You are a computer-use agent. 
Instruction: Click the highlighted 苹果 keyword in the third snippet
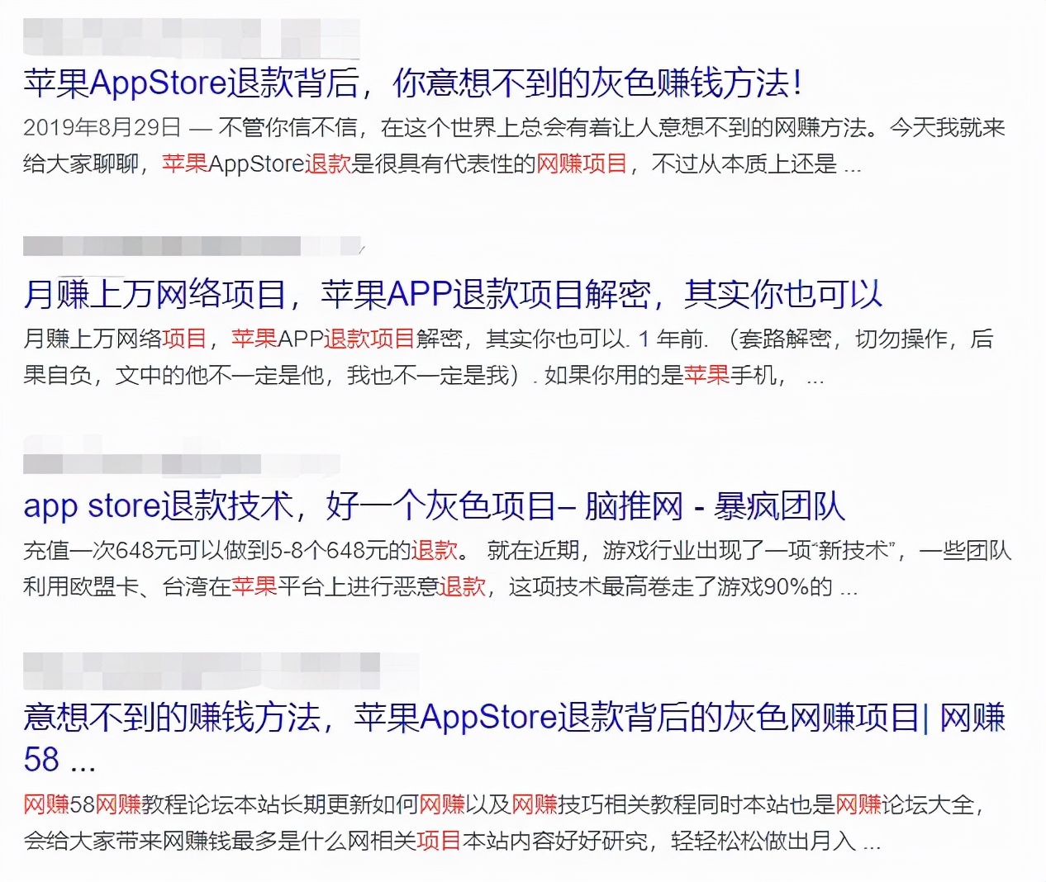[253, 587]
